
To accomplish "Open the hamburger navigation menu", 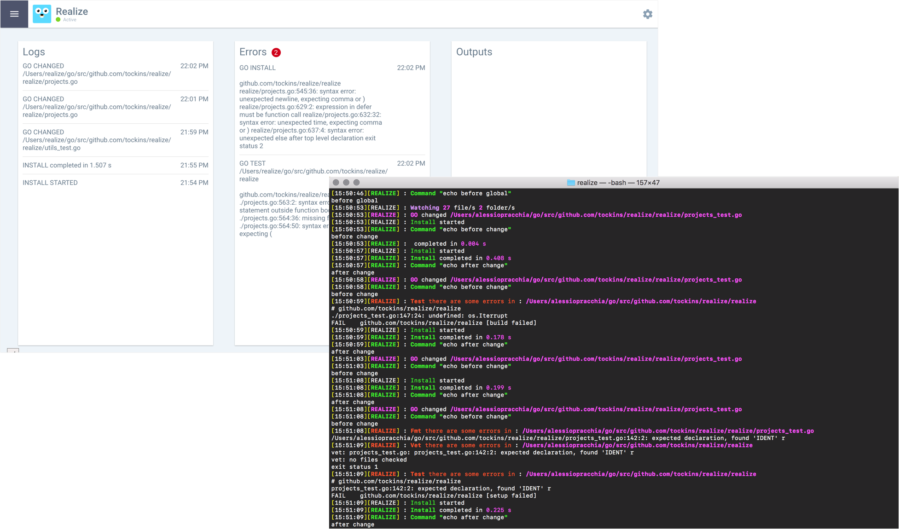I will (x=14, y=14).
